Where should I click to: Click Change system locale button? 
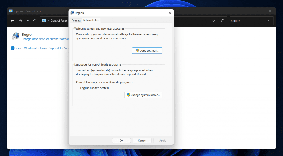click(x=143, y=95)
